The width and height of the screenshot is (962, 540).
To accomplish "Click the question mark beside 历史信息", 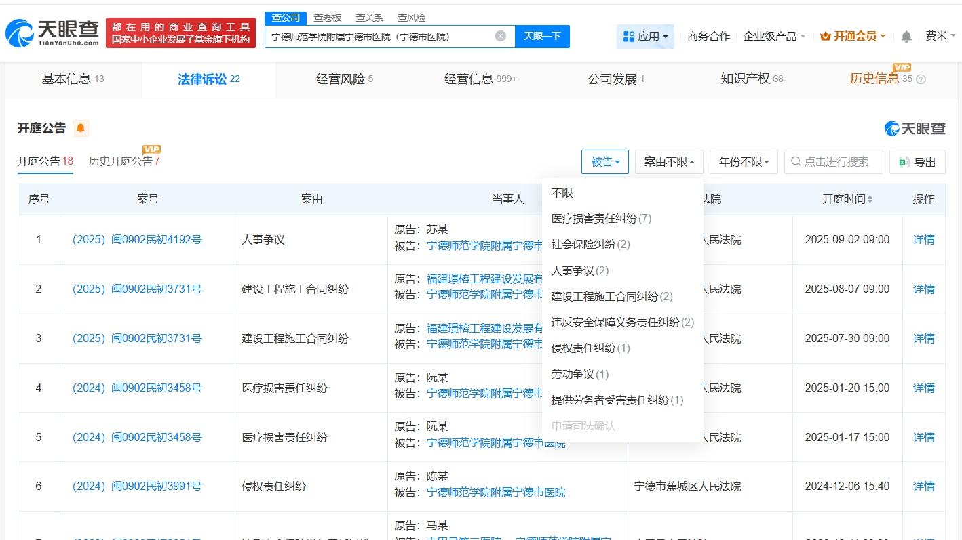I will pyautogui.click(x=921, y=79).
